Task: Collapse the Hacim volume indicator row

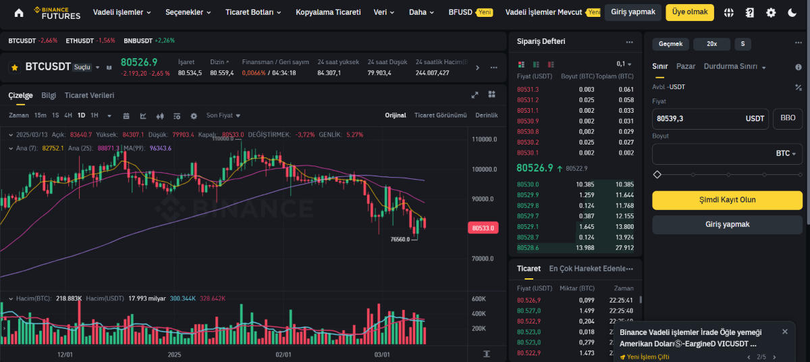Action: point(11,298)
